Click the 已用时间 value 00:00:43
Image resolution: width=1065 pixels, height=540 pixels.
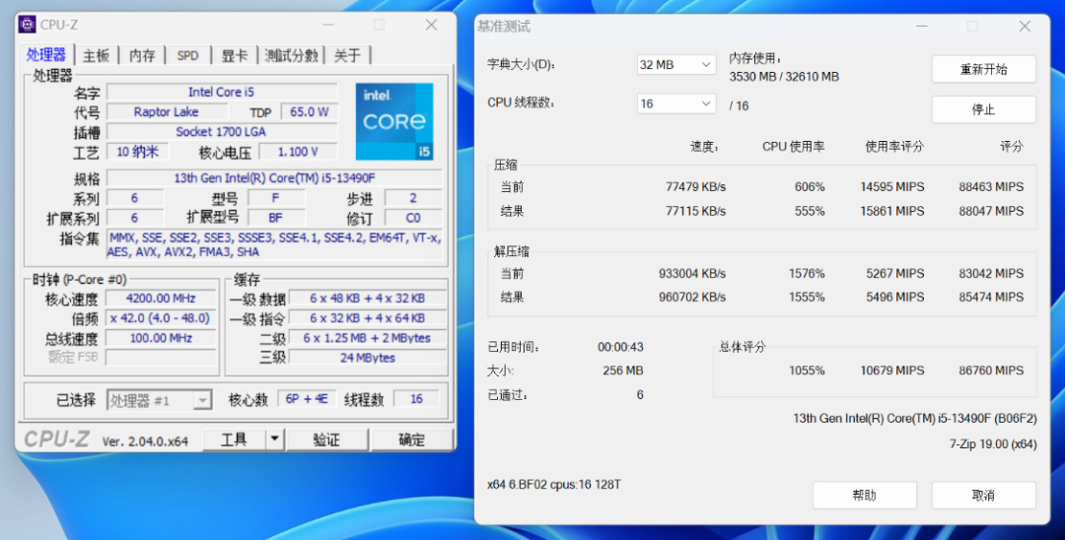(x=620, y=347)
